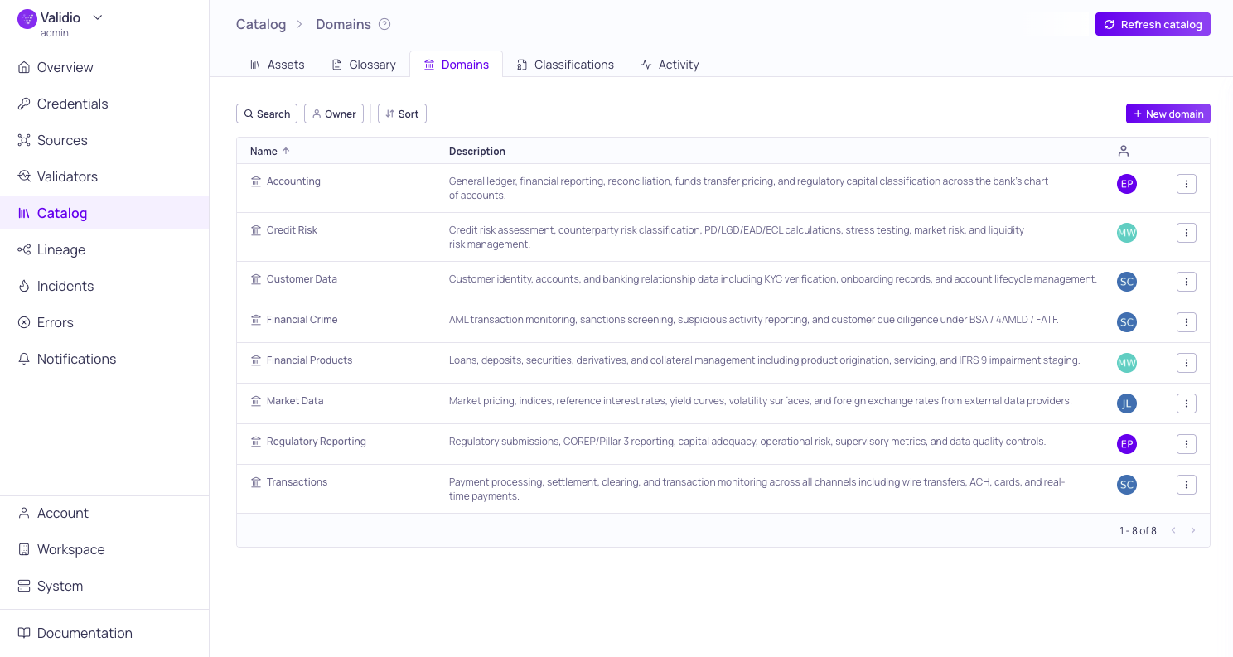Go to next page of domains

1193,530
